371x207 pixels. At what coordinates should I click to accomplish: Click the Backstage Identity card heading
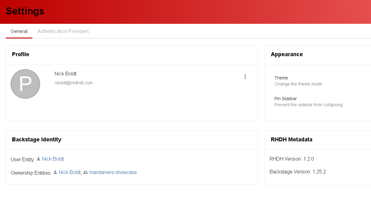(37, 140)
